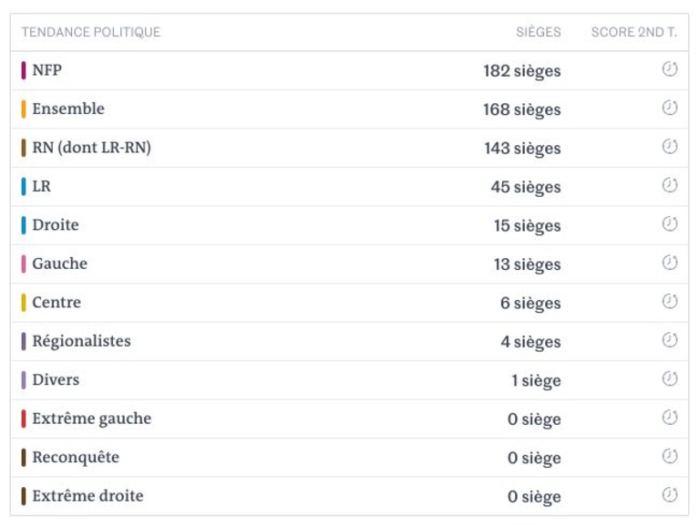Image resolution: width=699 pixels, height=528 pixels.
Task: Open the Extrême gauche party label
Action: (x=92, y=419)
